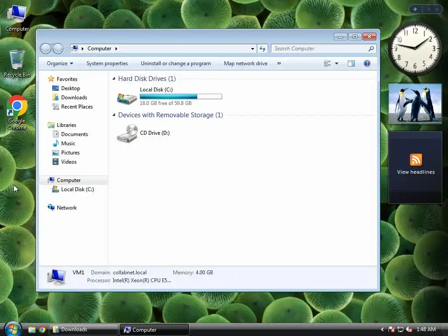Click Uninstall or change a program
The image size is (448, 336).
[x=176, y=63]
